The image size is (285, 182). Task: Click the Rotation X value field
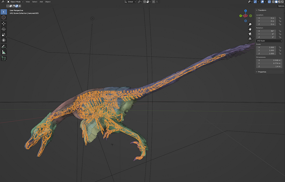click(x=266, y=31)
